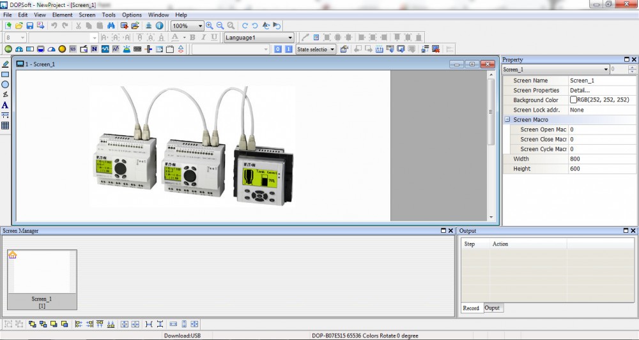Click the Background Color swatch
This screenshot has height=340, width=639.
[573, 100]
